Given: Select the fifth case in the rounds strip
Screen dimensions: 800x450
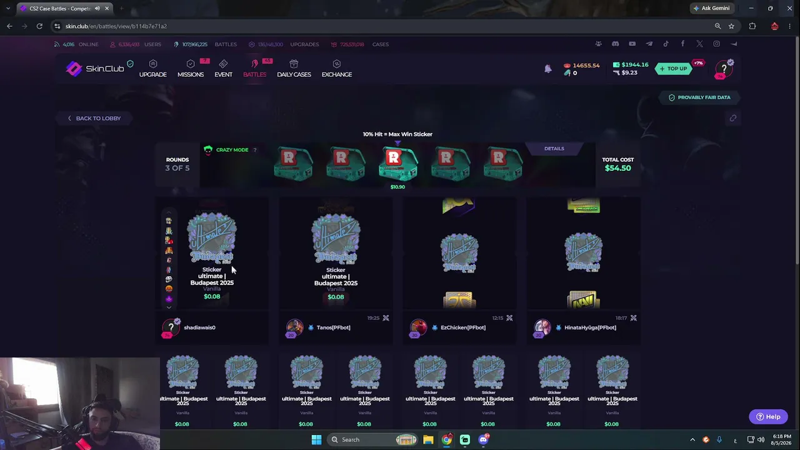Looking at the screenshot, I should tap(502, 165).
